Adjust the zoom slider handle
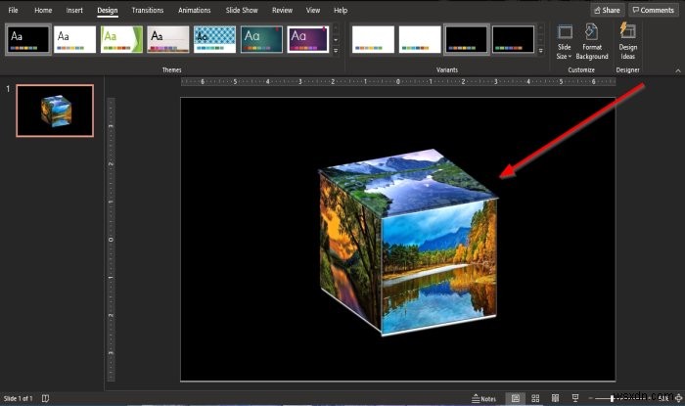 (612, 398)
